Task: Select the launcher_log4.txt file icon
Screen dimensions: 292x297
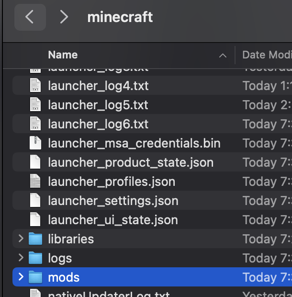Action: pos(35,85)
